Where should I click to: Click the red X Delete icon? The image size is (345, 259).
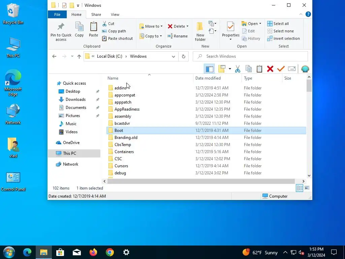point(270,69)
